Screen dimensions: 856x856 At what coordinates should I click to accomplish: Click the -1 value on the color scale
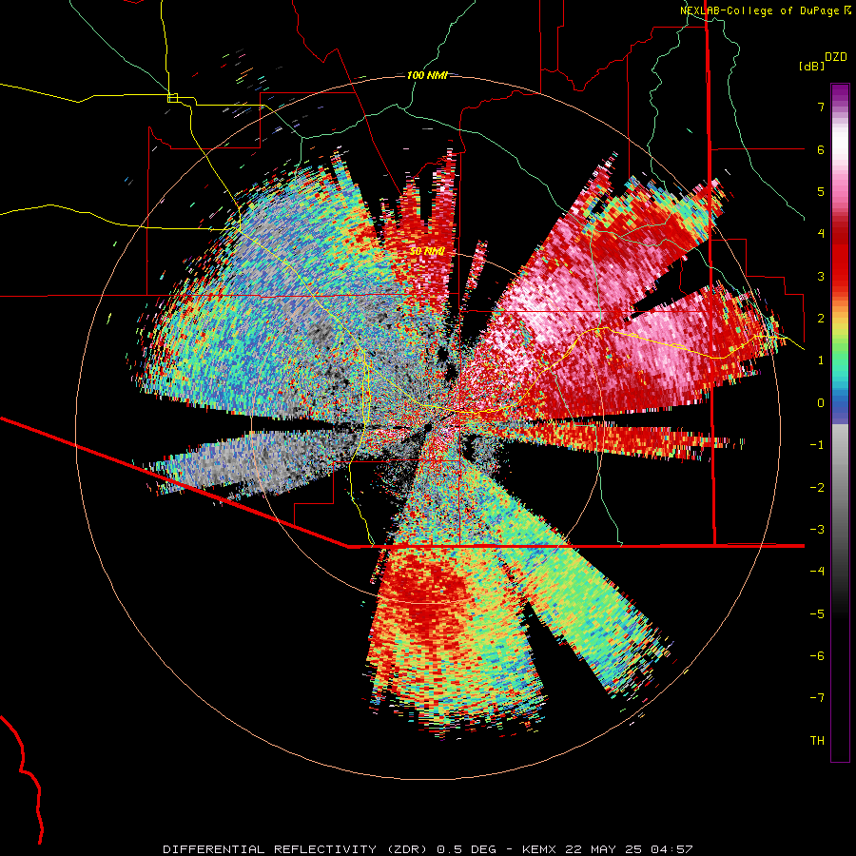coord(817,445)
